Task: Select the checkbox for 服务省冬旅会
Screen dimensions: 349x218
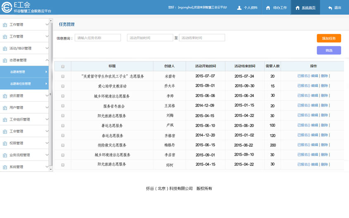Action: [x=63, y=106]
